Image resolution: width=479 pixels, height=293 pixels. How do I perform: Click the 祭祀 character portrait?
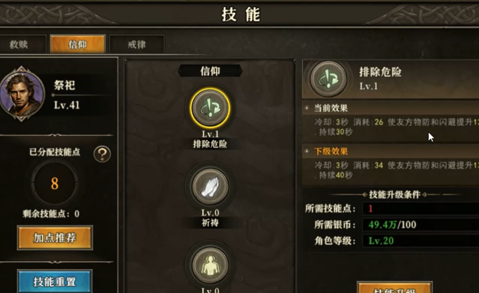pos(21,93)
